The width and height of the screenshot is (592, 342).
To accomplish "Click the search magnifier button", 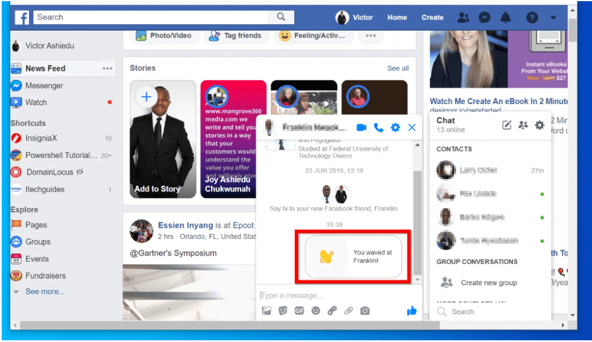I will coord(281,17).
